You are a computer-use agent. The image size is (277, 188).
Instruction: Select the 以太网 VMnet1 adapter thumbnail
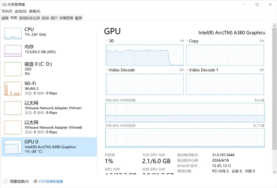coord(13,108)
